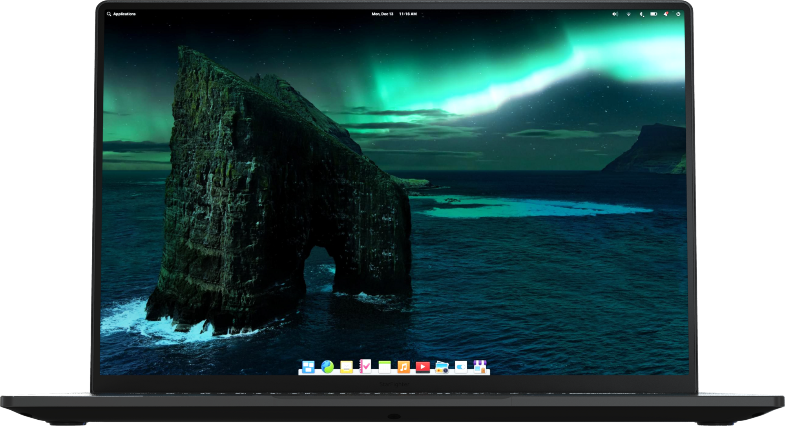
Task: Open System Settings toggle icon
Action: click(x=461, y=367)
